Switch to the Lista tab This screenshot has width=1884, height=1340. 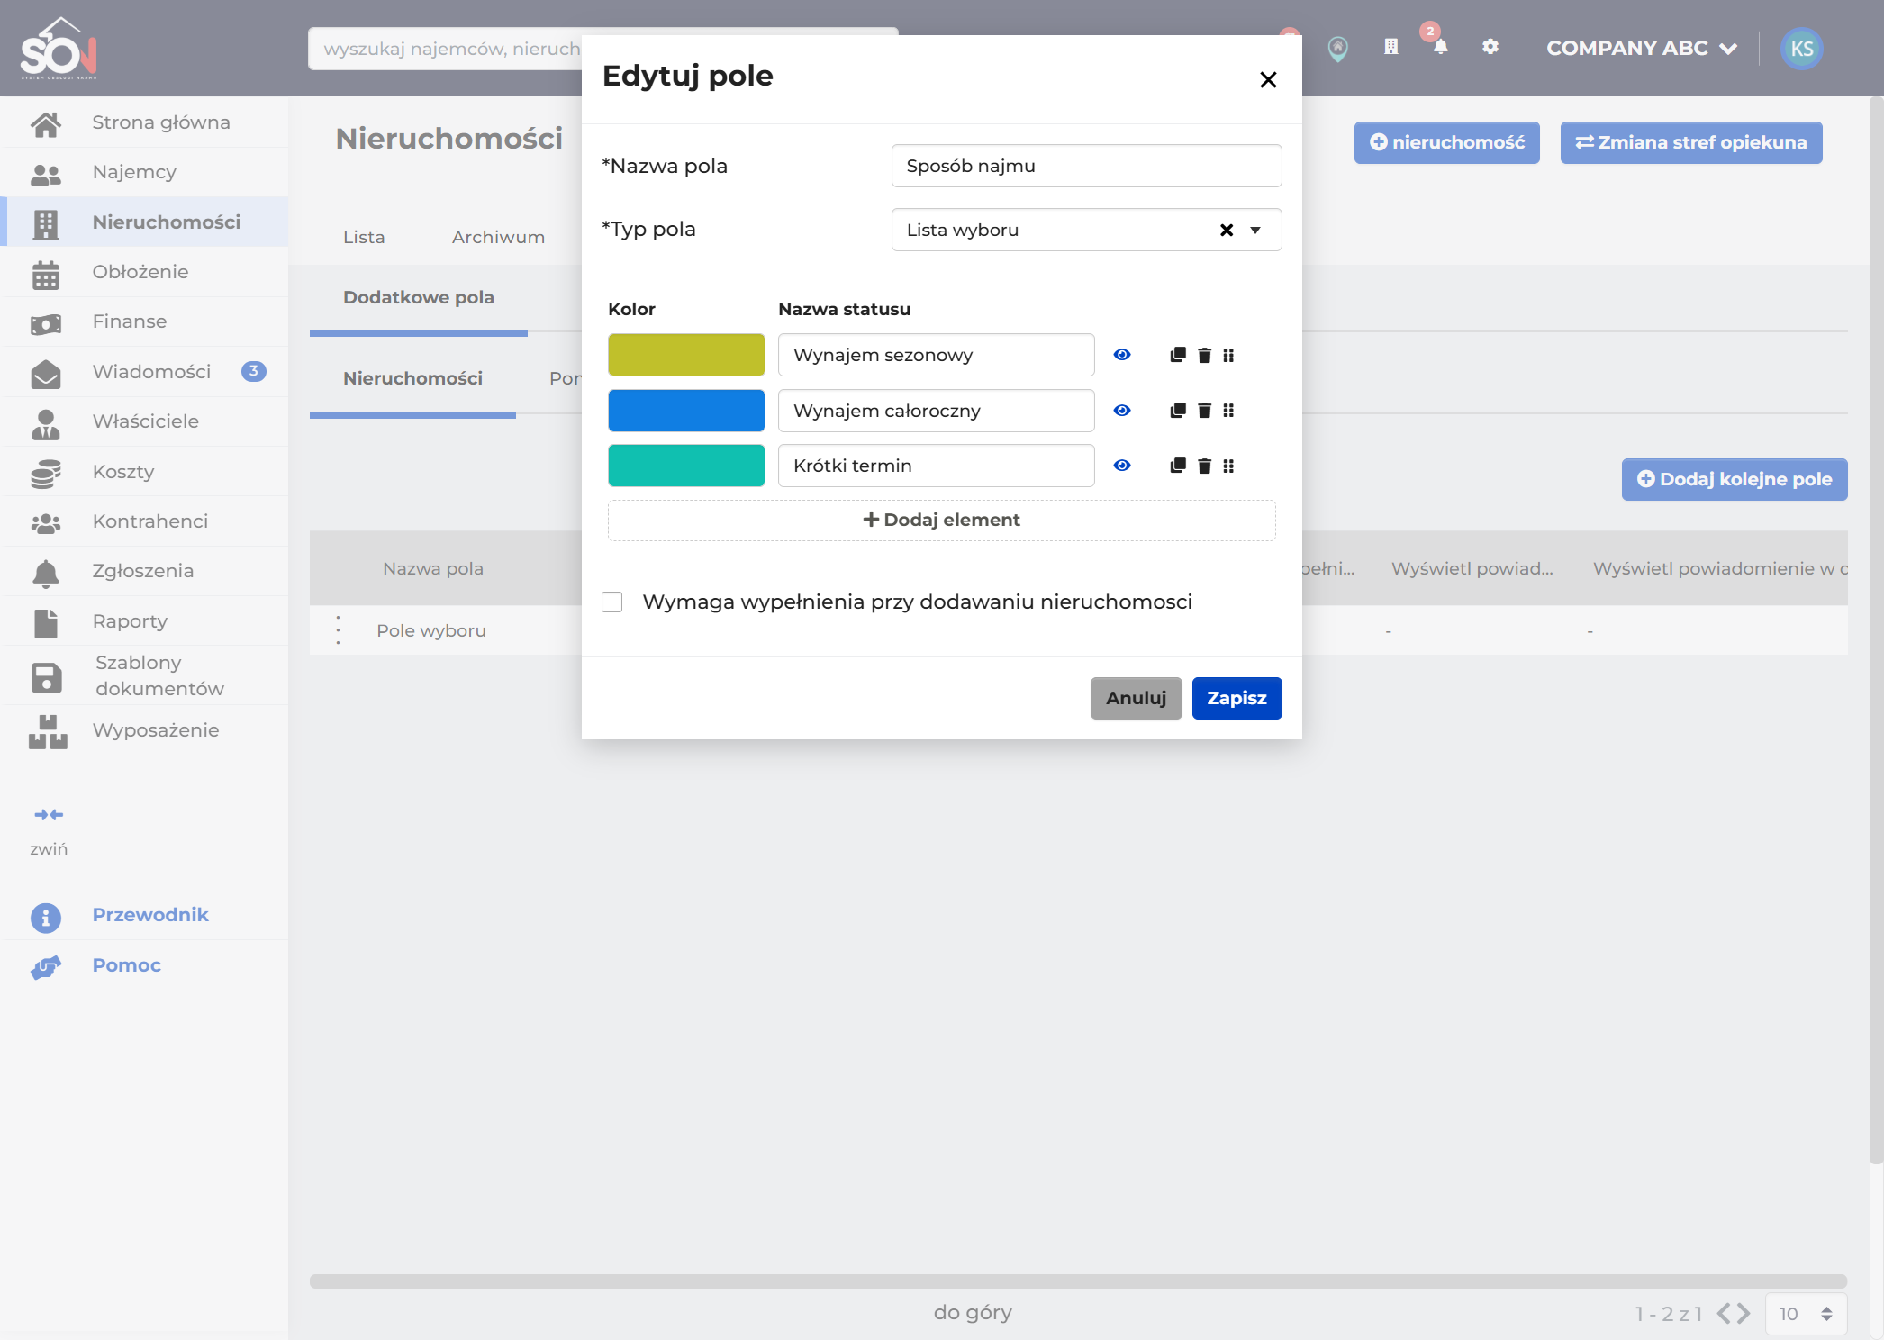(364, 237)
